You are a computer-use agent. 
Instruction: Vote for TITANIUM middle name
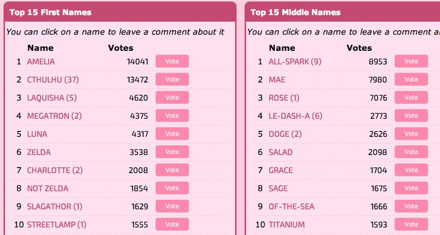[411, 224]
